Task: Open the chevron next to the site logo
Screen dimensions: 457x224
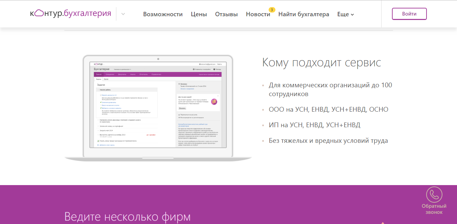Action: [122, 14]
